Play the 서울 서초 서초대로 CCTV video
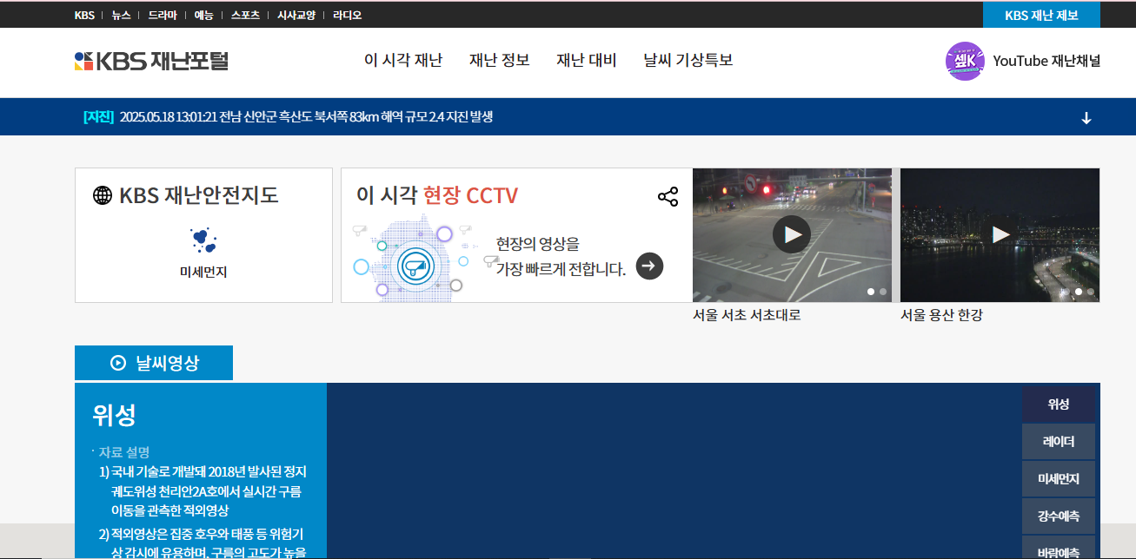The width and height of the screenshot is (1136, 559). pos(792,234)
